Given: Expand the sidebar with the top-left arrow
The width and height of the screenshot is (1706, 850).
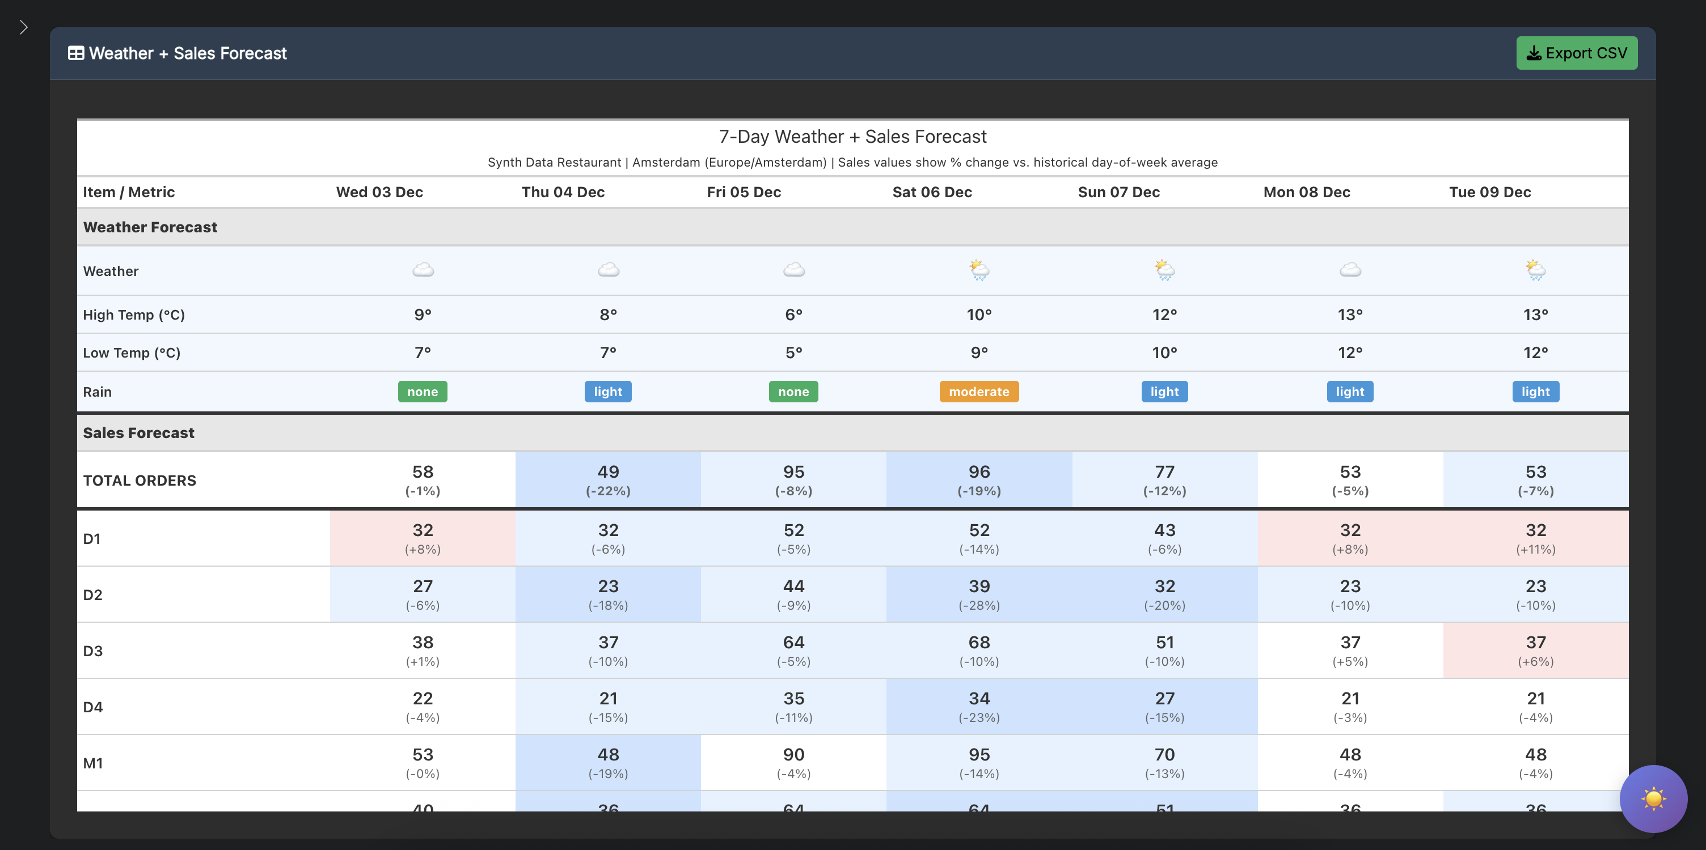Looking at the screenshot, I should pyautogui.click(x=23, y=27).
